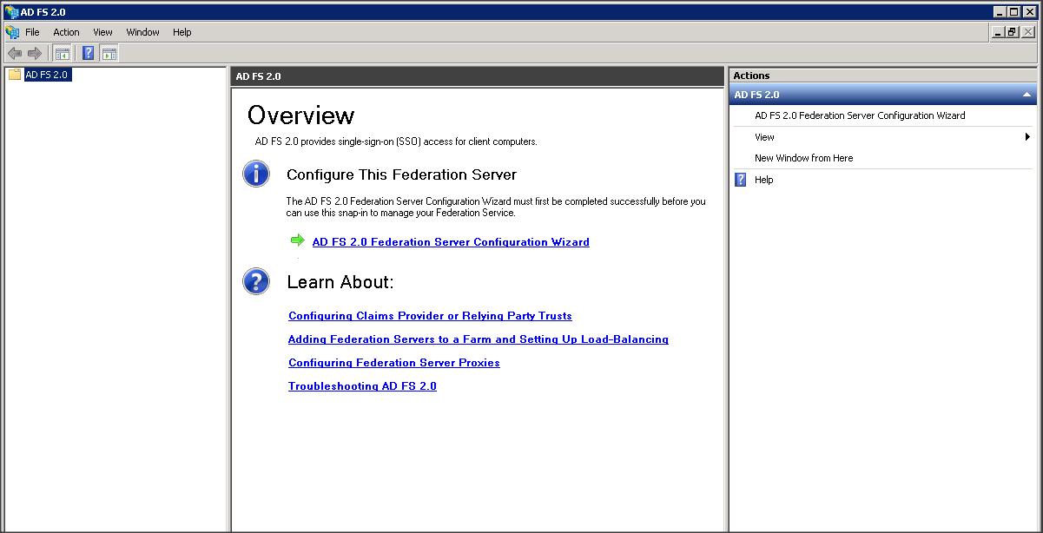Expand the View submenu arrow in Actions
1043x533 pixels.
tap(1027, 137)
